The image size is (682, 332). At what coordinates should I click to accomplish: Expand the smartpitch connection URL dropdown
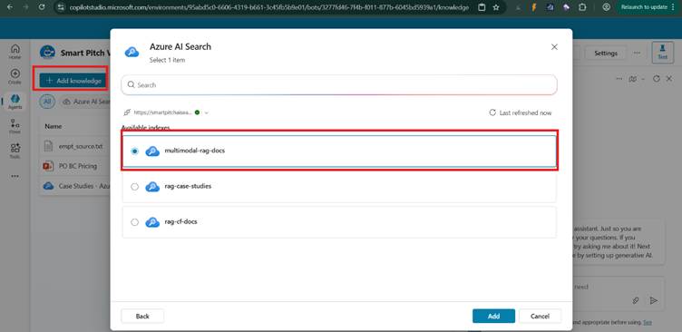click(x=207, y=112)
